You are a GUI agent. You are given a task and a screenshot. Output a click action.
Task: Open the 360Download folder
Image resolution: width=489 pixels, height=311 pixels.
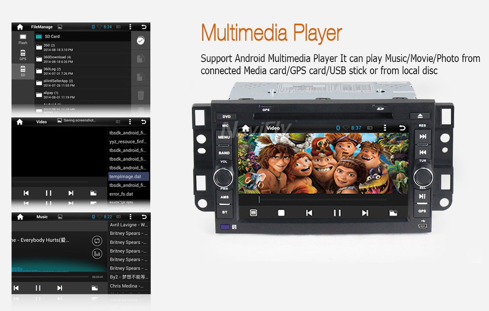point(58,59)
